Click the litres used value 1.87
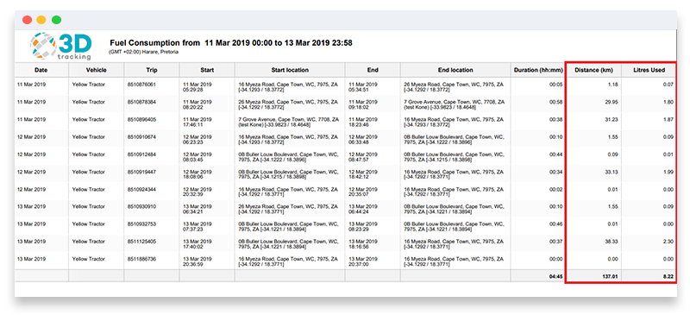 pyautogui.click(x=668, y=119)
